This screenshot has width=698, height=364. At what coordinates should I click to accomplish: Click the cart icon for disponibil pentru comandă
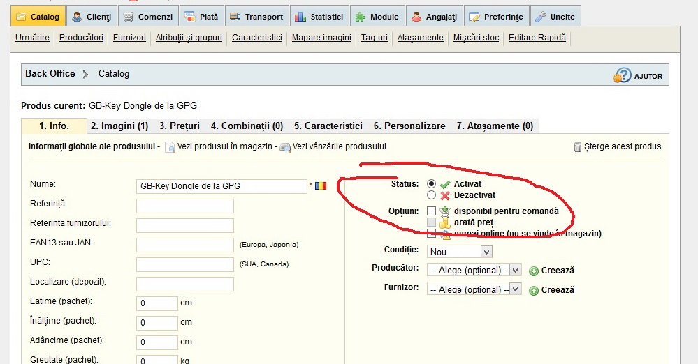[x=444, y=211]
